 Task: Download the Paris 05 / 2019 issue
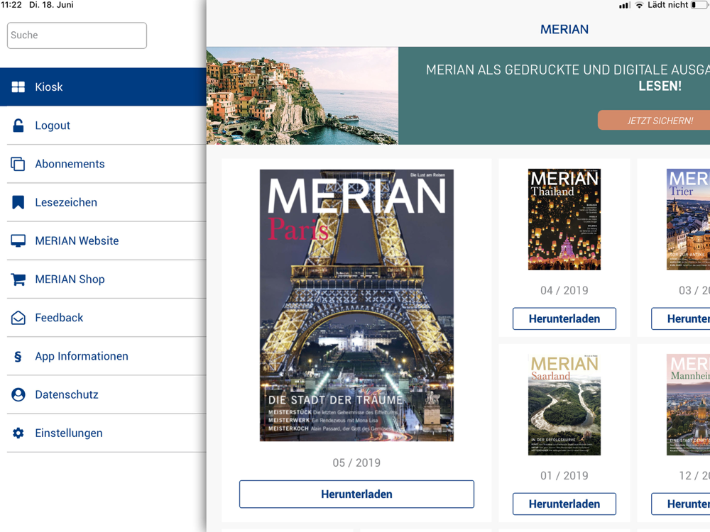coord(357,494)
